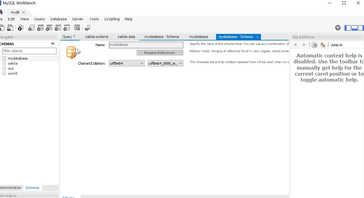Switch to the first mydatabase - Schema tab
The height and width of the screenshot is (198, 364).
[x=161, y=37]
